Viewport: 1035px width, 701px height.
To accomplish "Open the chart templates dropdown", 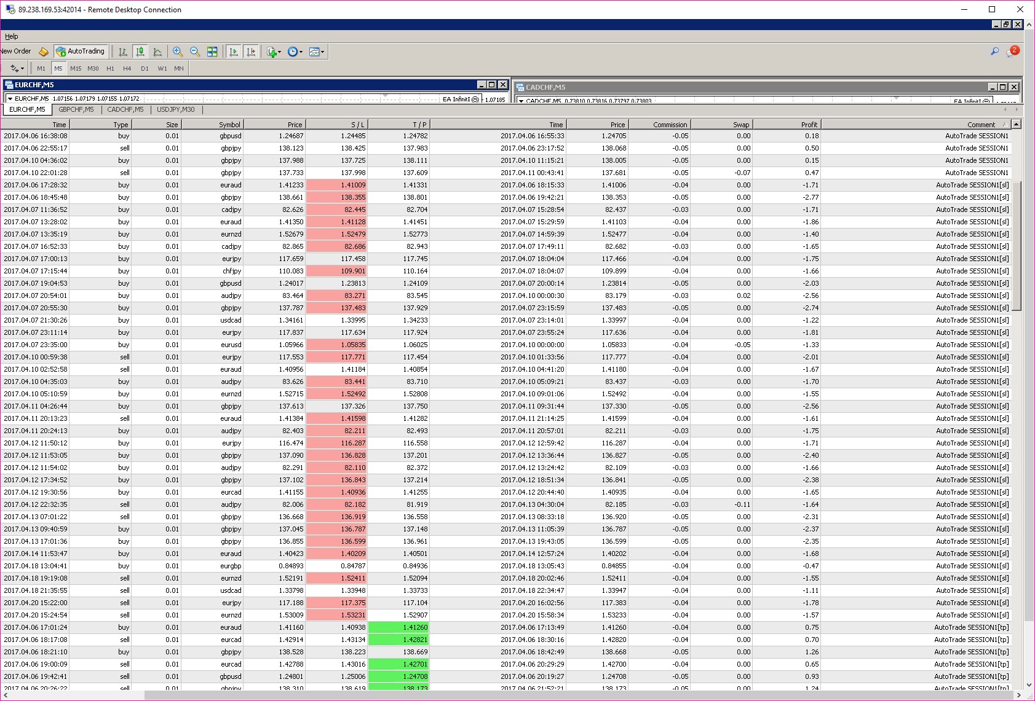I will tap(317, 52).
